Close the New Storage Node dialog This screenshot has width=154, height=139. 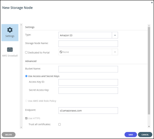tap(152, 2)
